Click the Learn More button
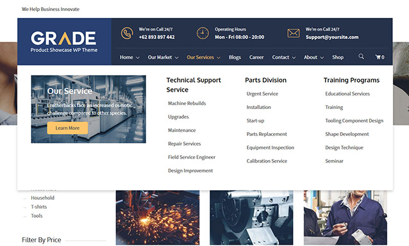 (67, 128)
